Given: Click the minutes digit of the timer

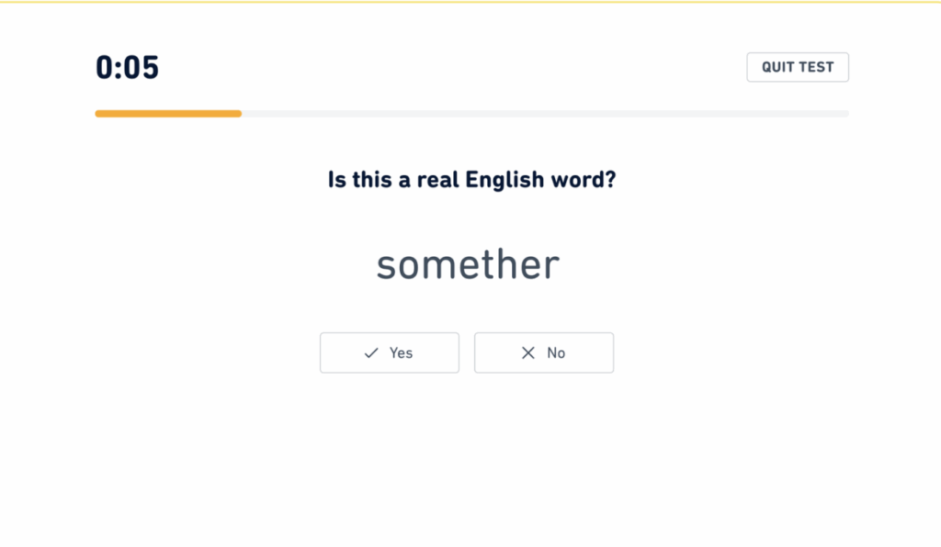Looking at the screenshot, I should [105, 68].
